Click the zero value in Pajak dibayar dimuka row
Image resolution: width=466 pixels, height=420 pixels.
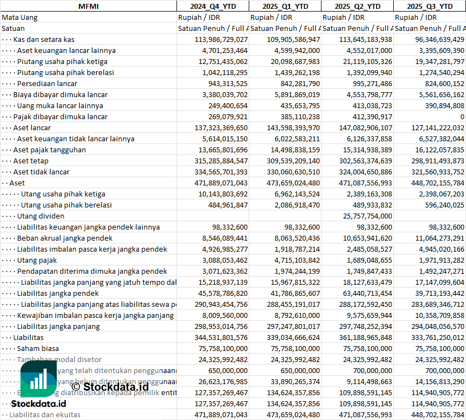pyautogui.click(x=462, y=116)
